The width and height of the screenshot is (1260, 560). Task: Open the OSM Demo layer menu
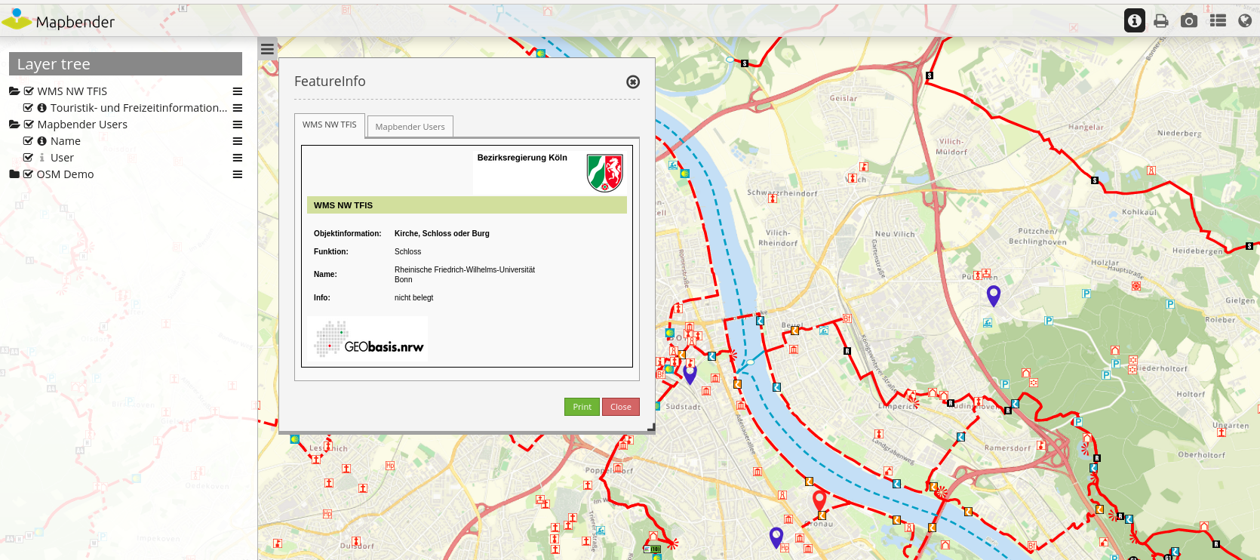[238, 174]
